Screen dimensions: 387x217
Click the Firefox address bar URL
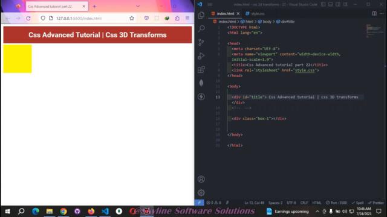click(x=79, y=18)
